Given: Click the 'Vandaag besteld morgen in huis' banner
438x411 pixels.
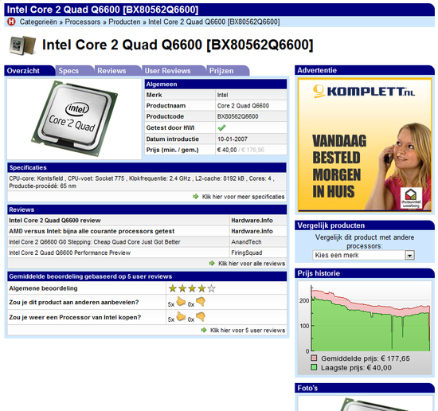Looking at the screenshot, I should [x=365, y=145].
